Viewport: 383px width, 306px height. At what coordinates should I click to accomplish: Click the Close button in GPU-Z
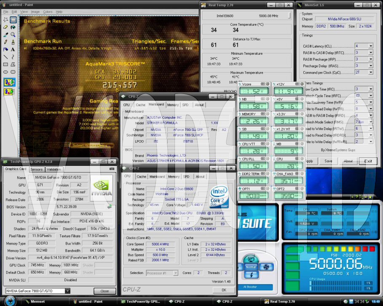104,291
